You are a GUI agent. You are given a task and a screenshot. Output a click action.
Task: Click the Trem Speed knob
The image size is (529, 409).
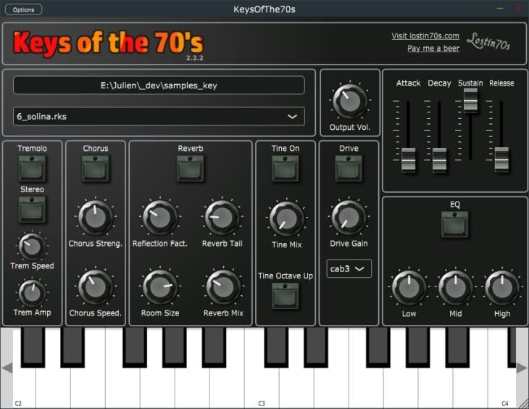click(32, 247)
